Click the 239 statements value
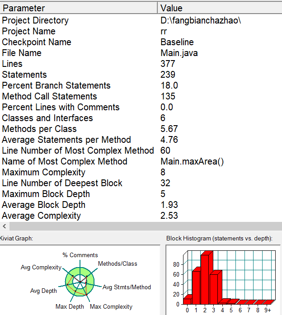This screenshot has width=282, height=315. 168,75
